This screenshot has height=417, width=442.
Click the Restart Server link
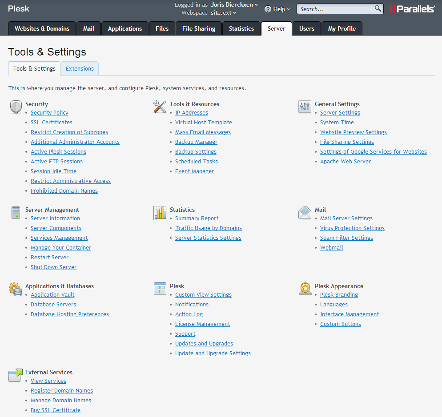[x=50, y=258]
